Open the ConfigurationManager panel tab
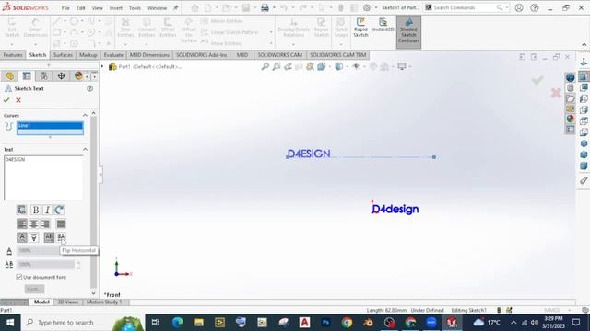590x331 pixels. coord(44,76)
